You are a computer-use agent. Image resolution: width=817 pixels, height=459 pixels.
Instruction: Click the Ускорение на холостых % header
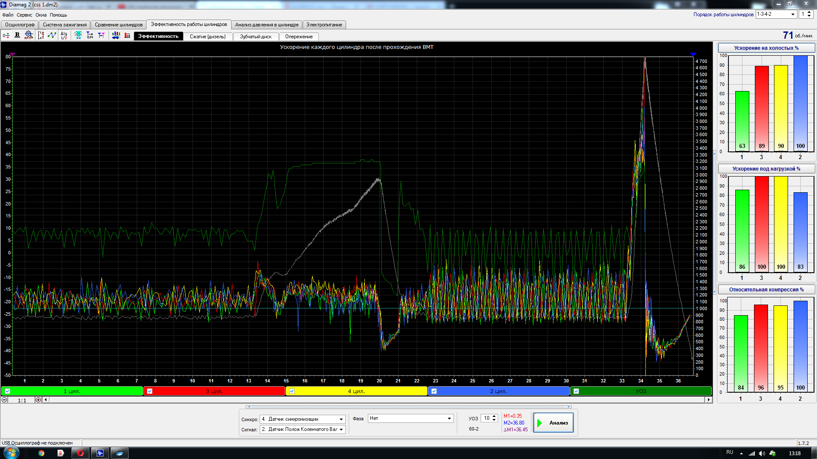pos(766,48)
